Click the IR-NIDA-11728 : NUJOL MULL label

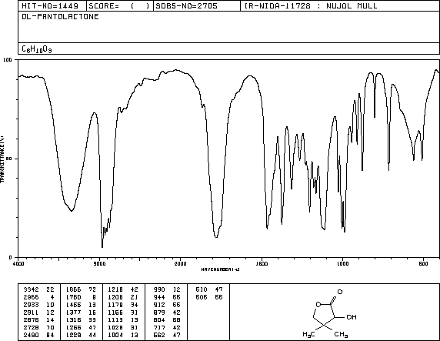(x=311, y=6)
